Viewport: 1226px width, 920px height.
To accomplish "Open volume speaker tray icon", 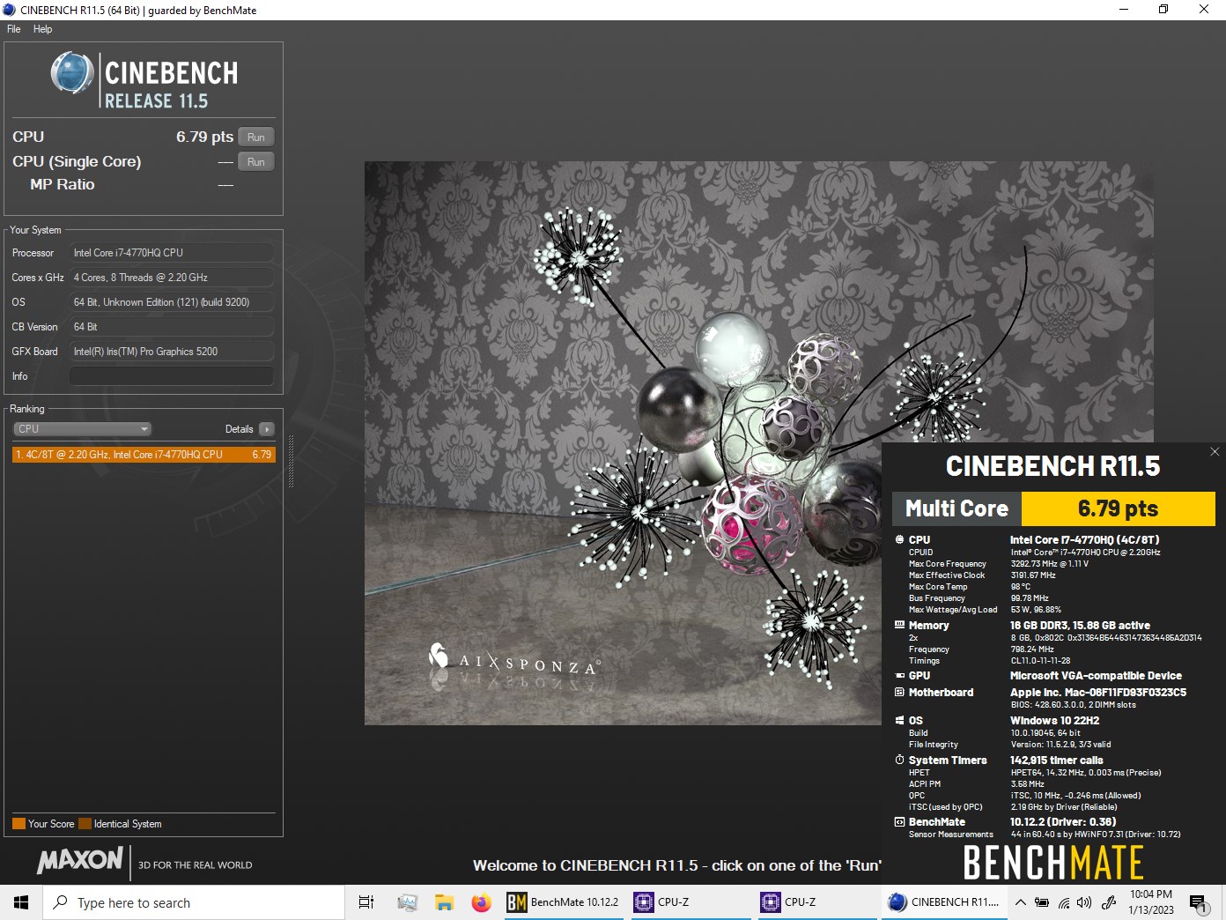I will coord(1084,902).
